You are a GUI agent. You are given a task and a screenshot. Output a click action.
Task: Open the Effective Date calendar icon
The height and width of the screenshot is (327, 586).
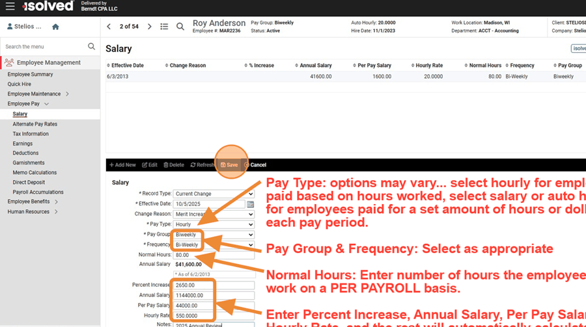[x=251, y=204]
